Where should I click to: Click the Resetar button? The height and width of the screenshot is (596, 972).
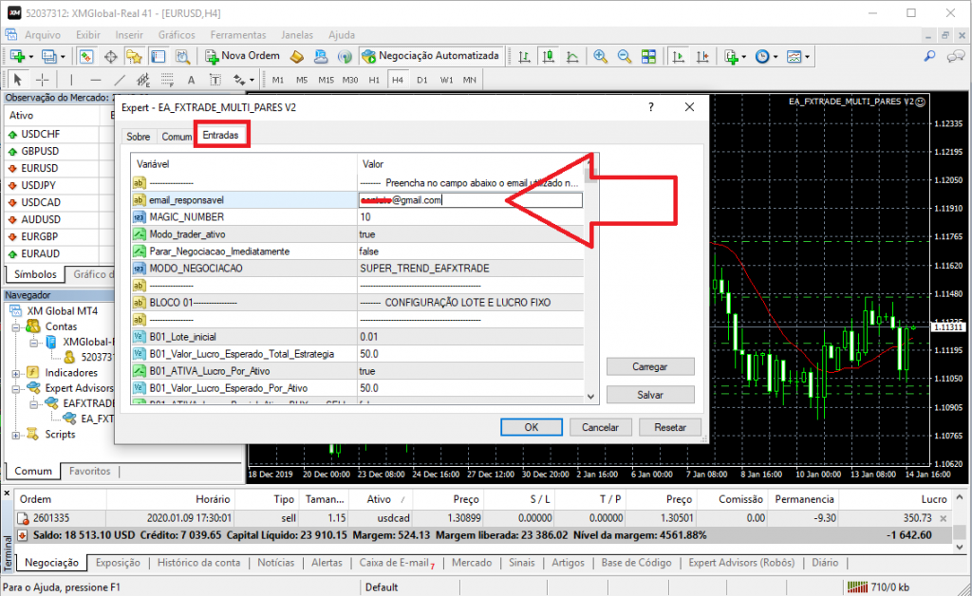point(670,427)
